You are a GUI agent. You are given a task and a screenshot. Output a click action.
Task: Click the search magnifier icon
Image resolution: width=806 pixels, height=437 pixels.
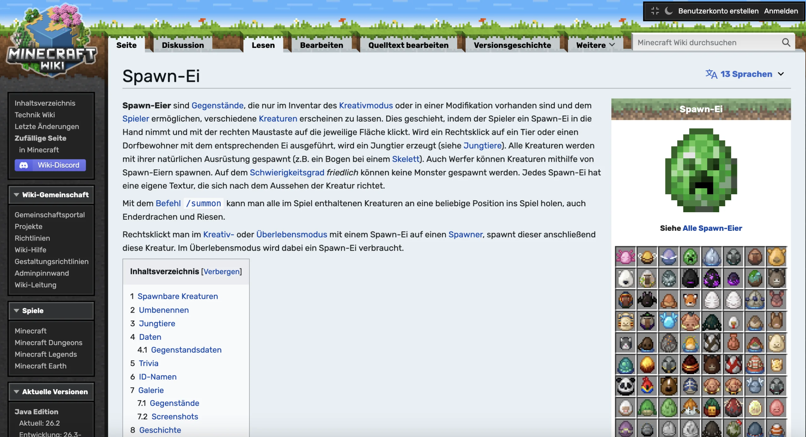tap(786, 43)
